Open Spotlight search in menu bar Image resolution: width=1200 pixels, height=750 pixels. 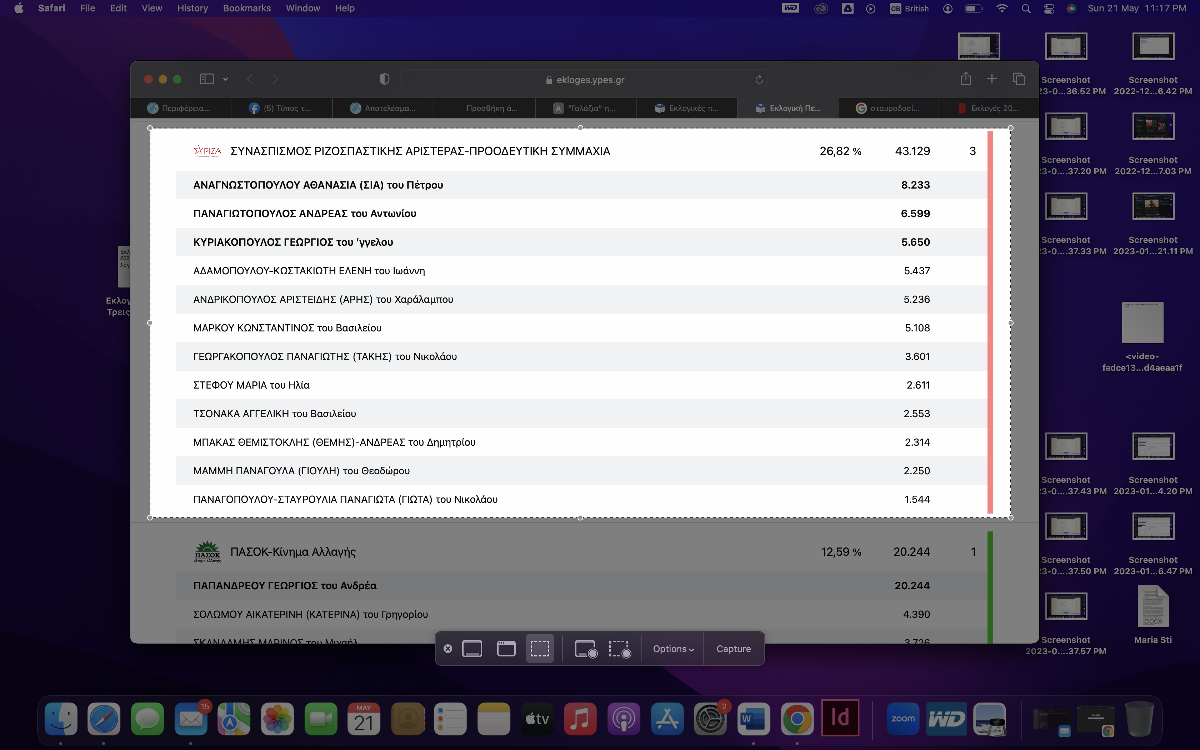pos(1026,9)
